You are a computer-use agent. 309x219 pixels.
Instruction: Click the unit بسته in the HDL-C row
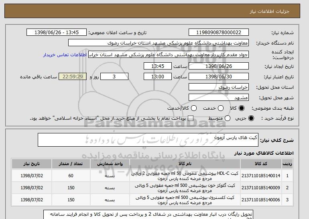110,176
